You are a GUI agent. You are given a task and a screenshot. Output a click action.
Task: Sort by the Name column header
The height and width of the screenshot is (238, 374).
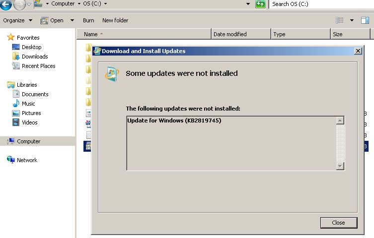coord(144,34)
